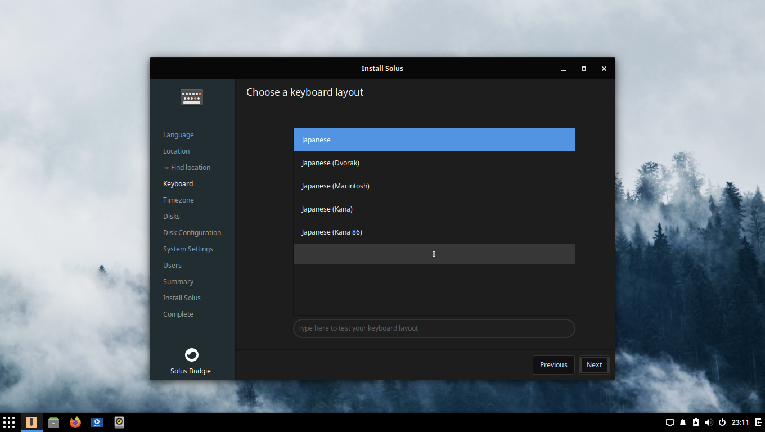765x432 pixels.
Task: Select the Japanese (Dvorak) layout
Action: pos(434,163)
